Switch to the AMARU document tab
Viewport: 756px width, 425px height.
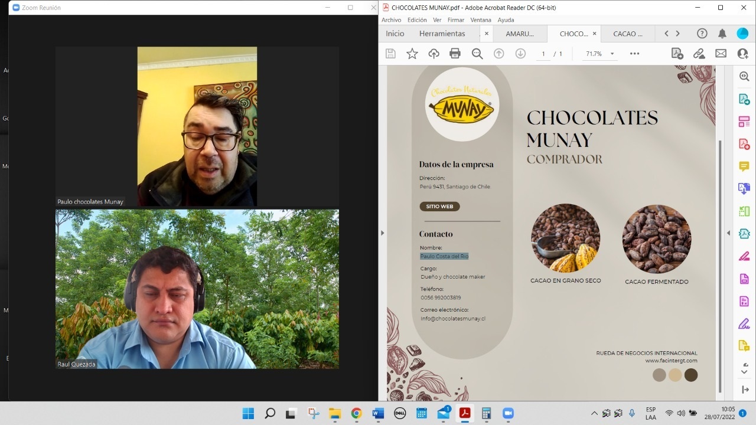[x=520, y=34]
